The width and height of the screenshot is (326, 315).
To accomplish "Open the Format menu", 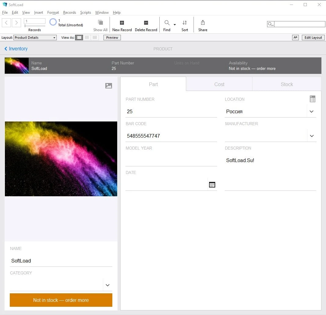I will 53,13.
